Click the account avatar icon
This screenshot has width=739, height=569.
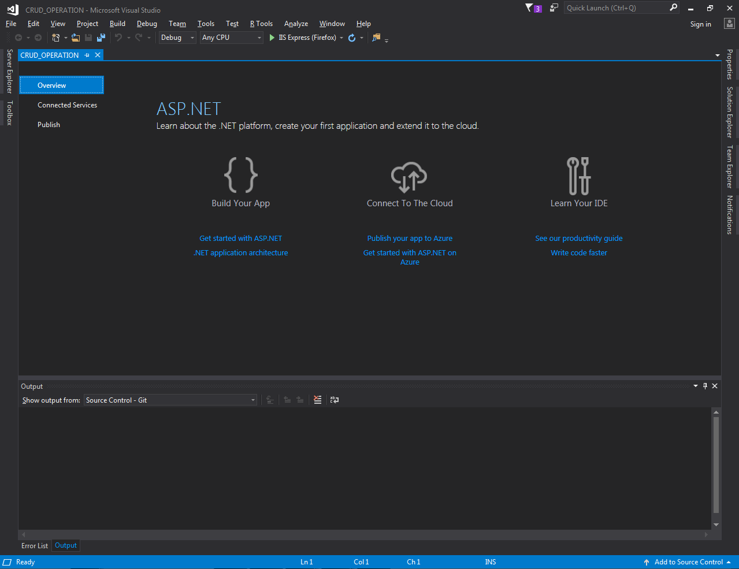click(729, 24)
